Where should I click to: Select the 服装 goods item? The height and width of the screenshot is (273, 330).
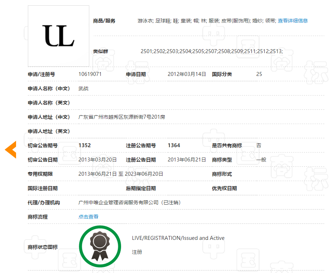pos(213,21)
